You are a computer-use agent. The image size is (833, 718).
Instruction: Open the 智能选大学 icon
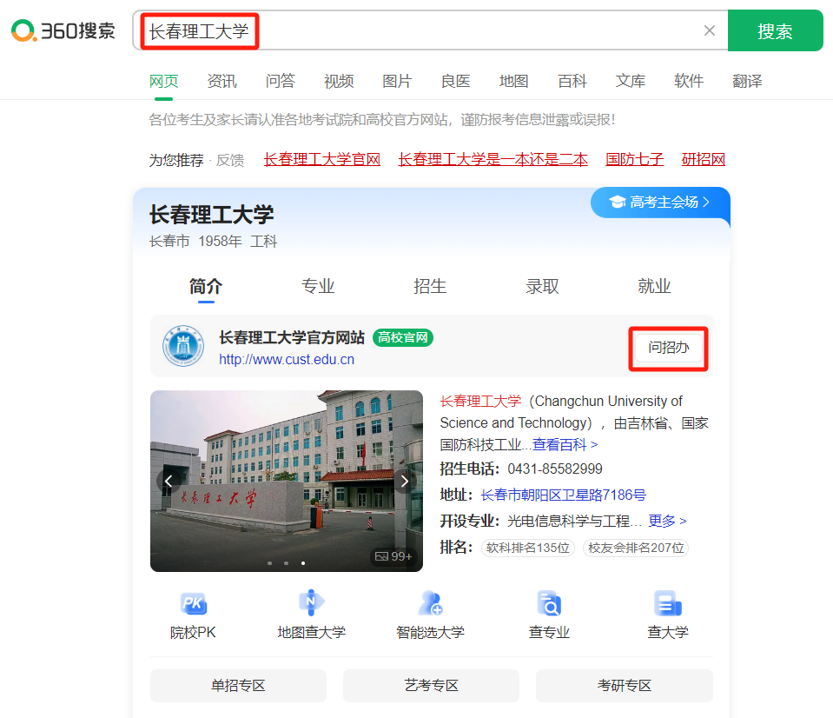(430, 603)
